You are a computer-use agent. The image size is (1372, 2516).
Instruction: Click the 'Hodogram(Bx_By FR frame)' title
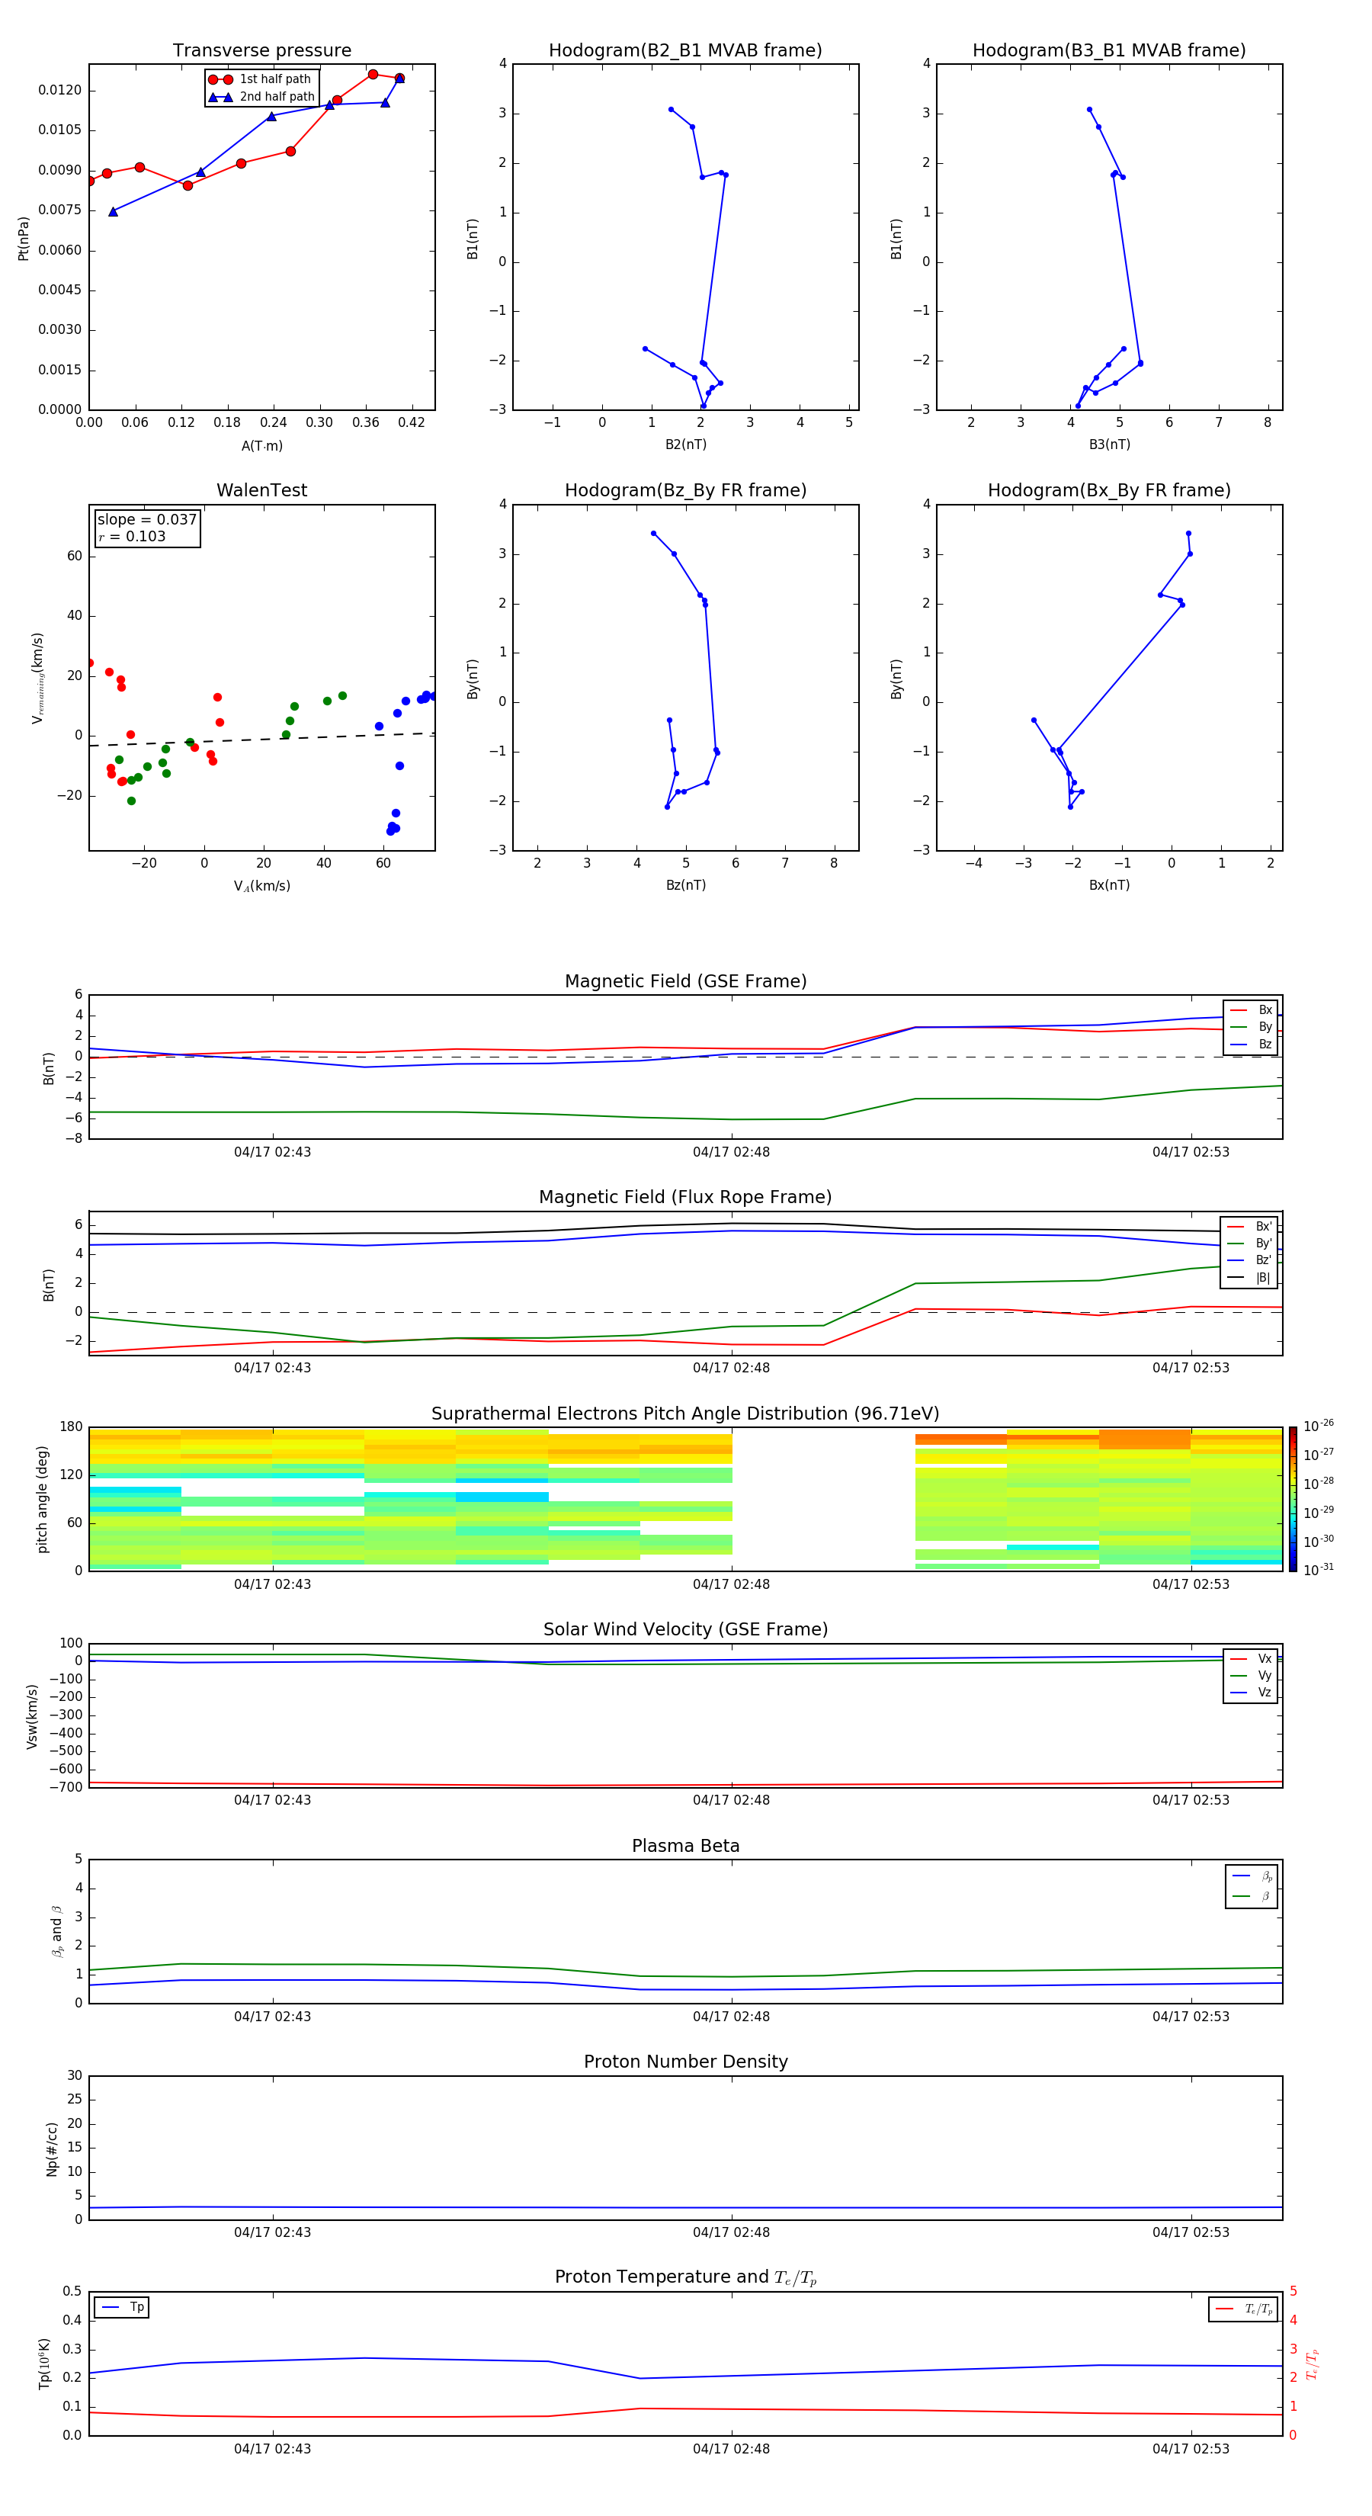tap(1109, 490)
